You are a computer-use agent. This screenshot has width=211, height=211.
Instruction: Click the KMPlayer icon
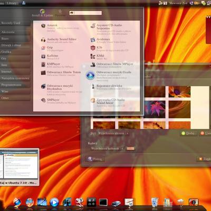(x=43, y=64)
